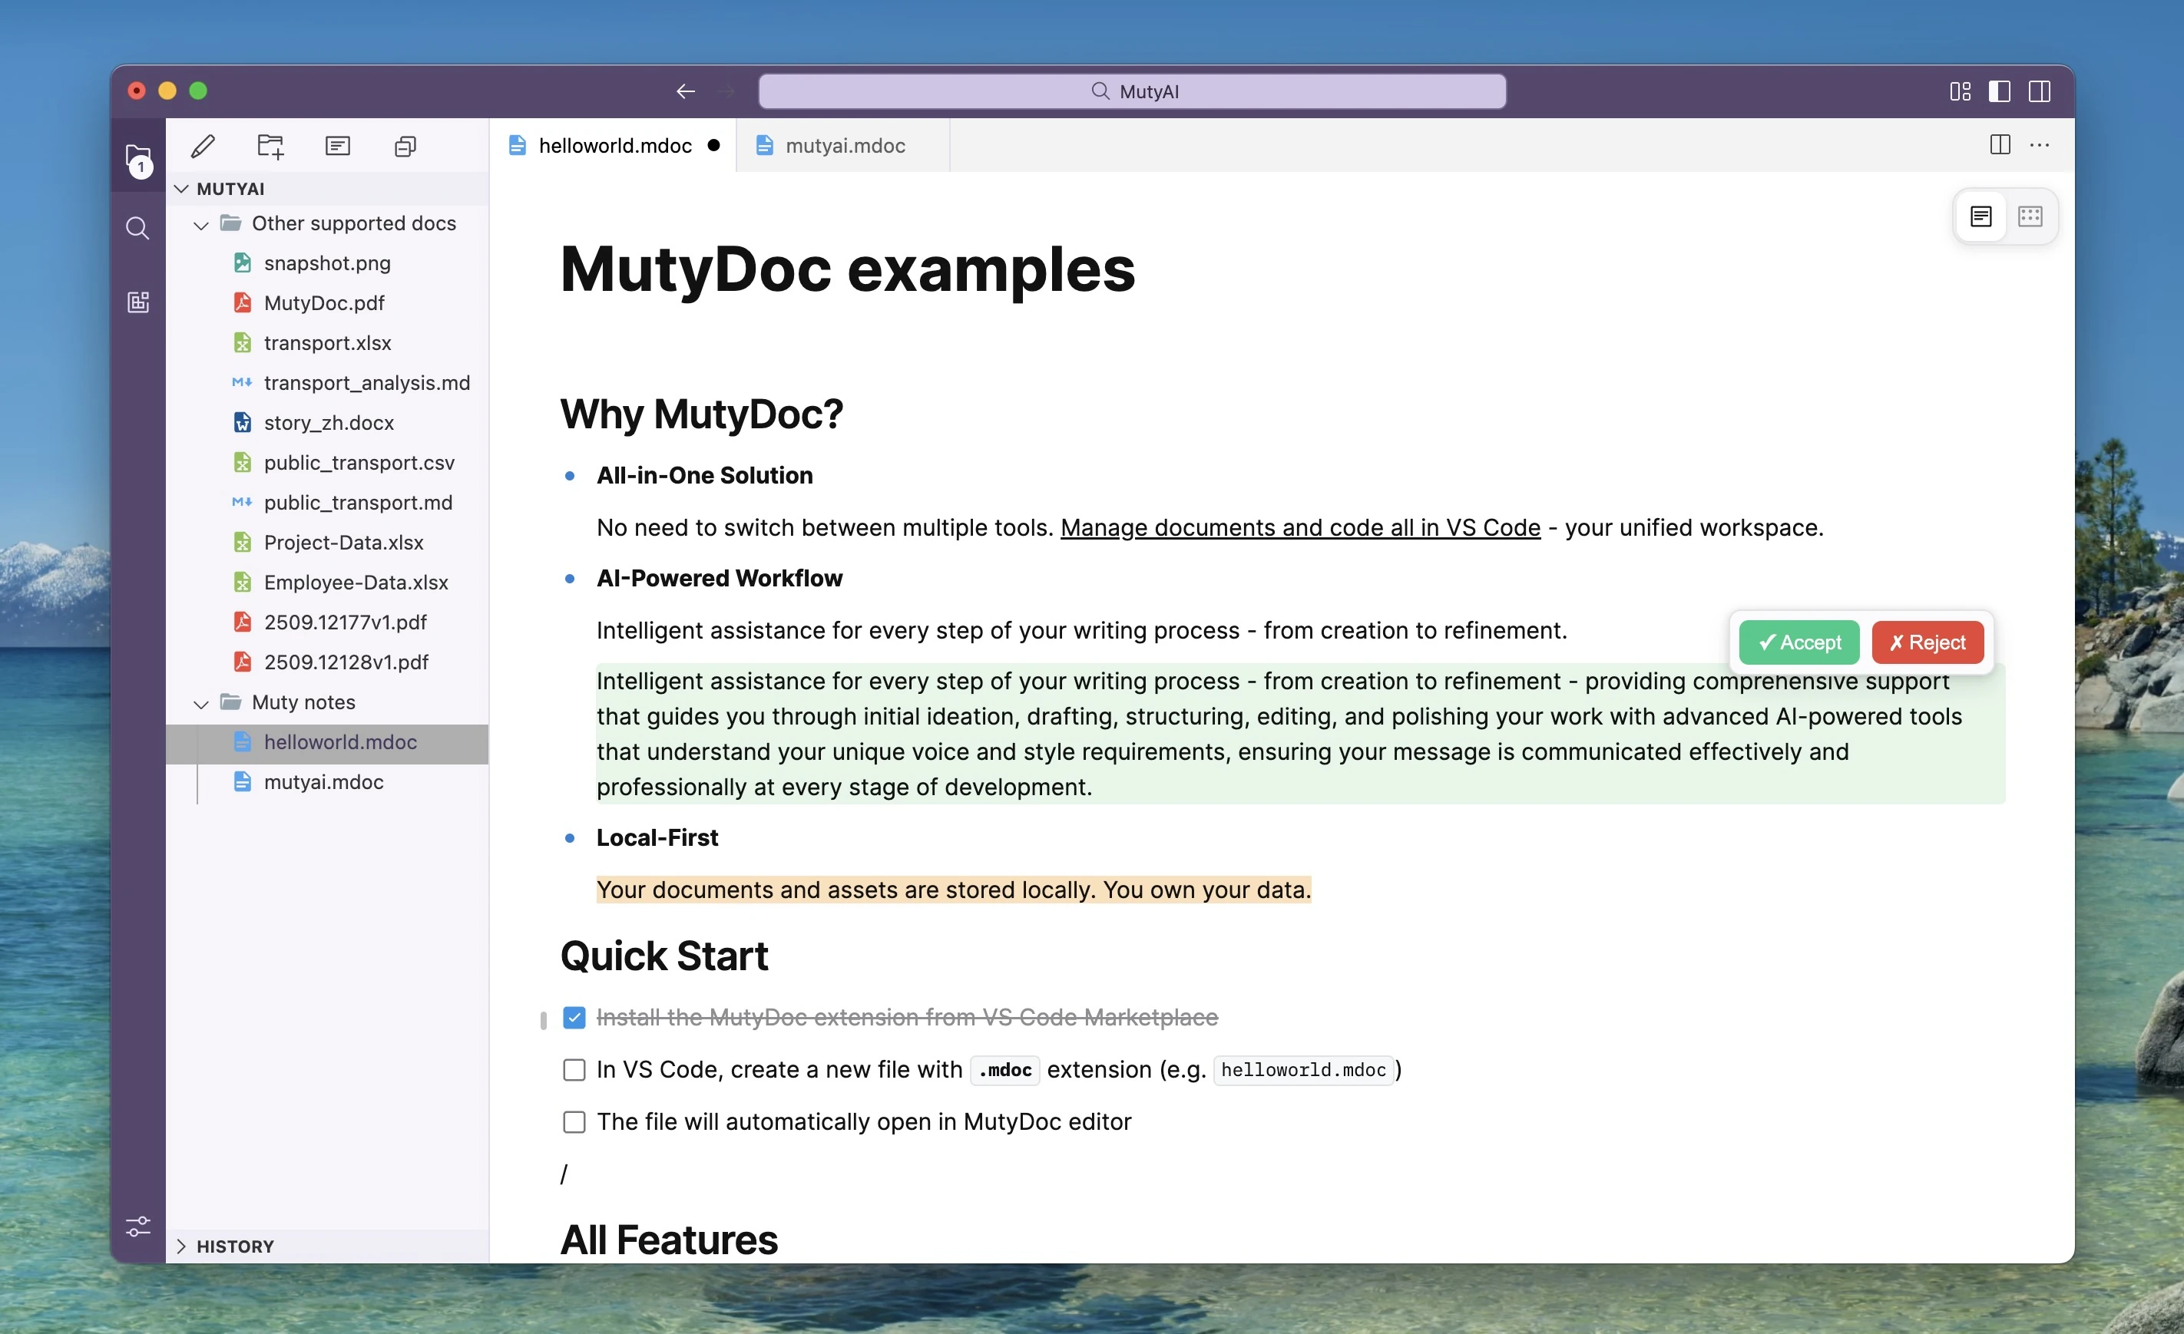Open the editor more actions ellipsis
2184x1334 pixels.
(2040, 144)
